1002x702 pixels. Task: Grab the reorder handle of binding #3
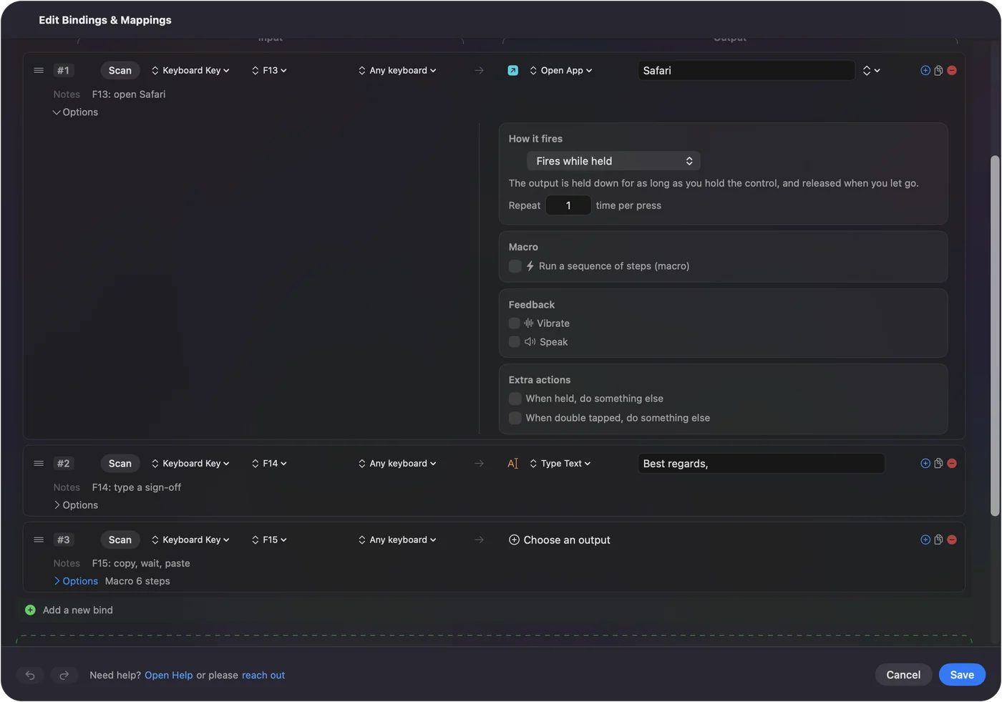coord(39,540)
